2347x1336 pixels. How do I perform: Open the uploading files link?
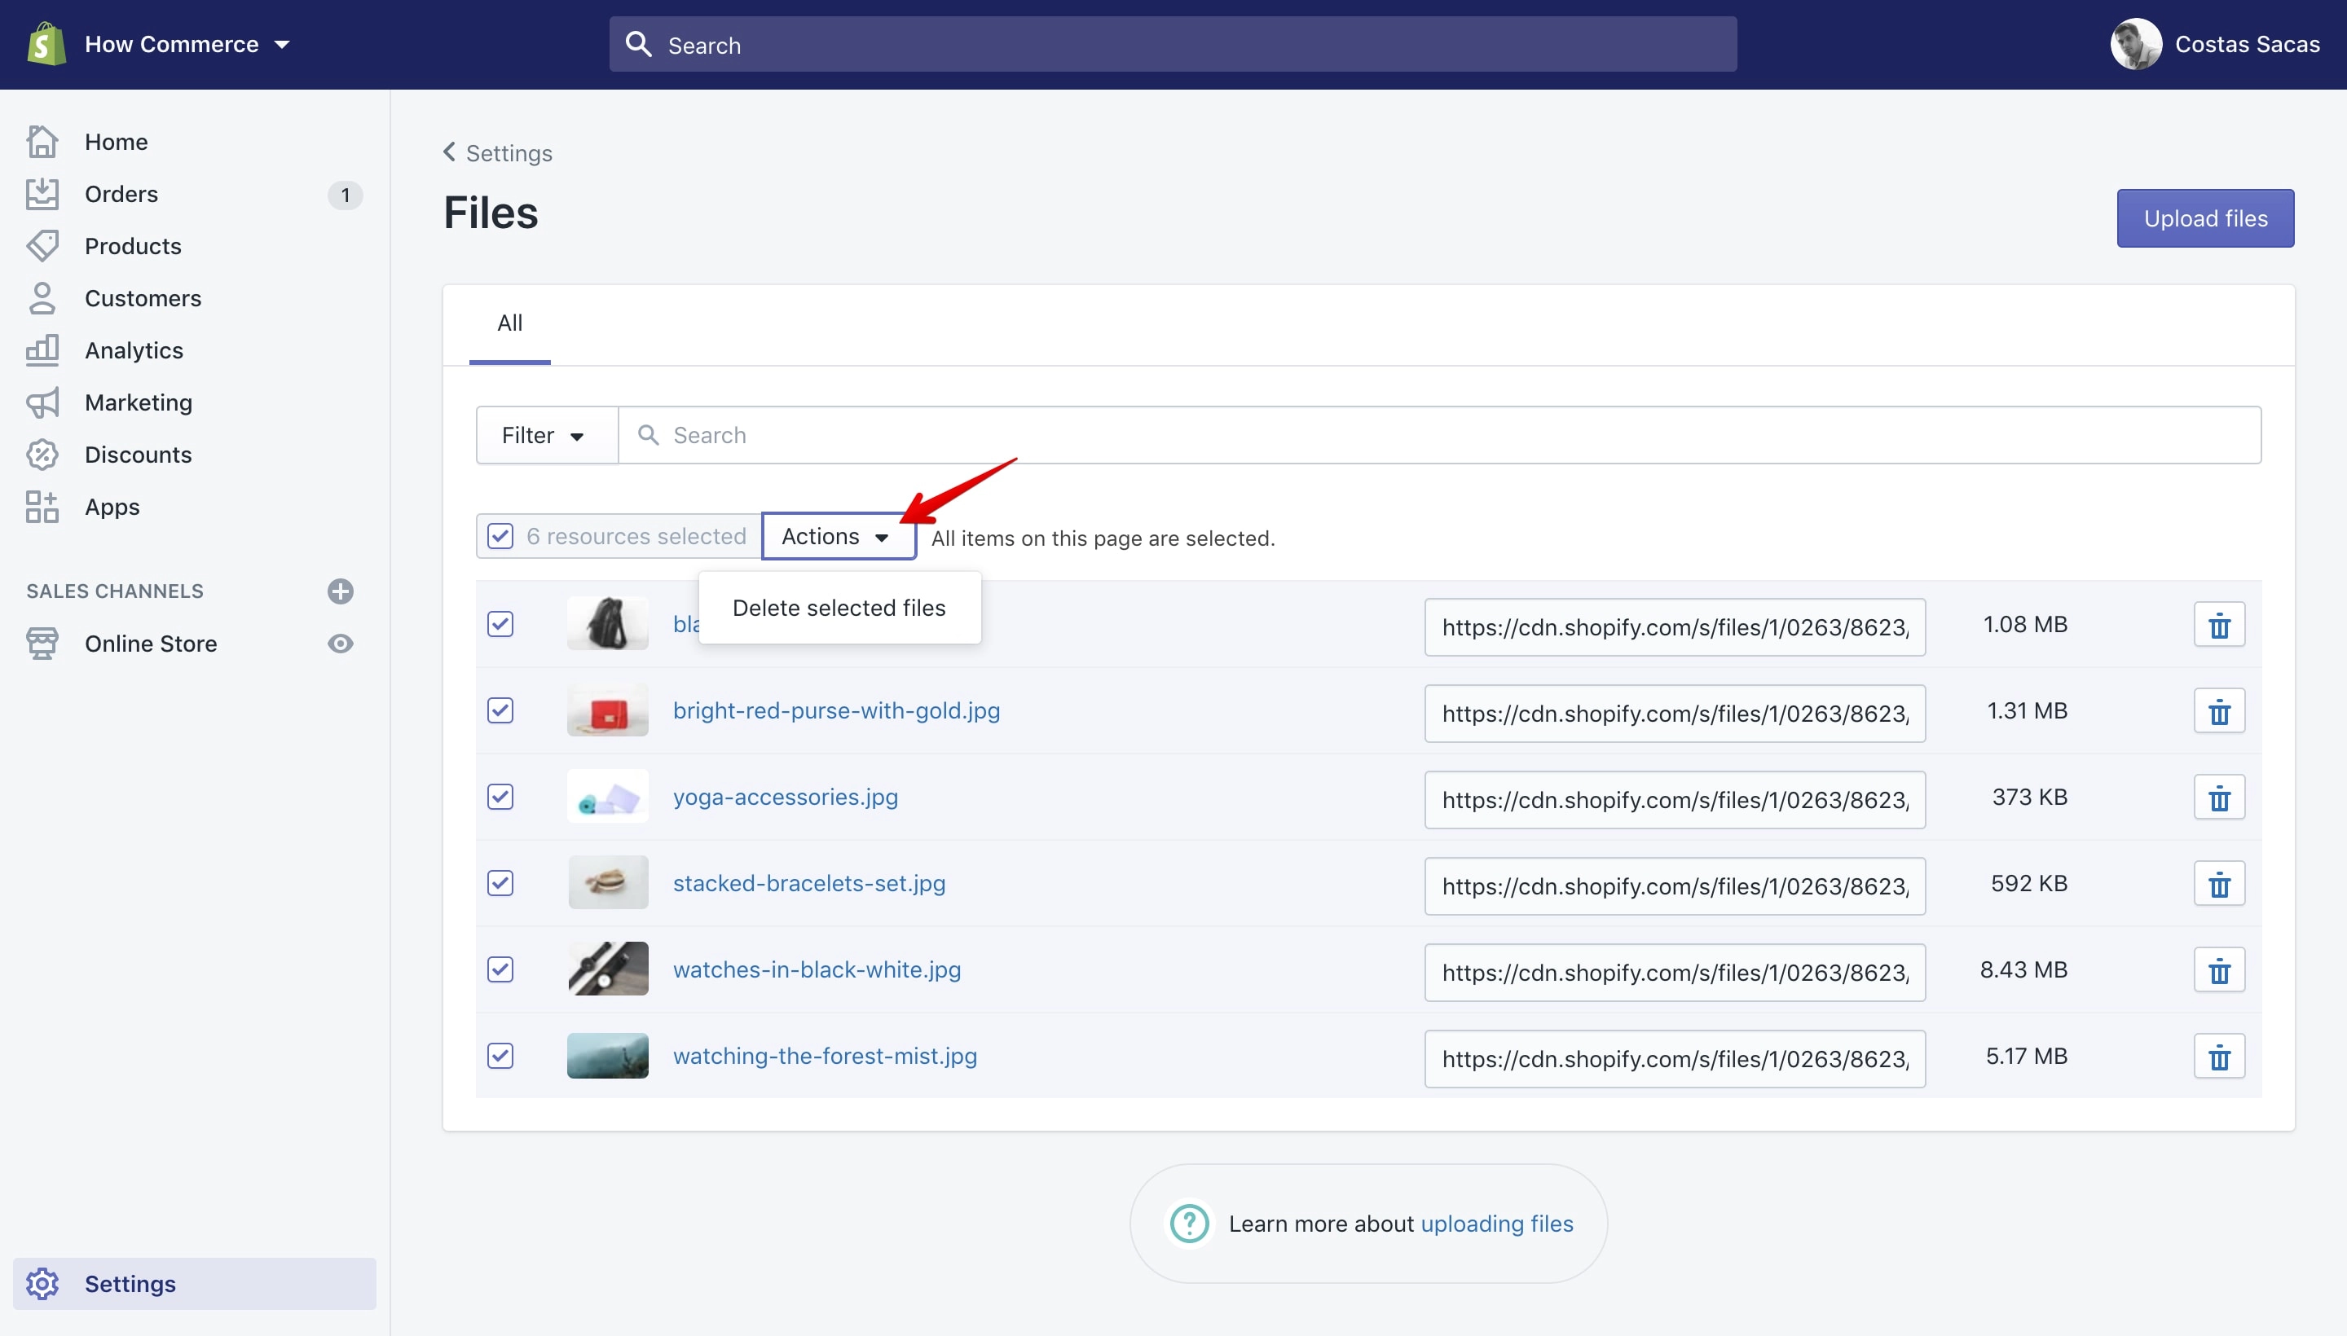click(1496, 1223)
